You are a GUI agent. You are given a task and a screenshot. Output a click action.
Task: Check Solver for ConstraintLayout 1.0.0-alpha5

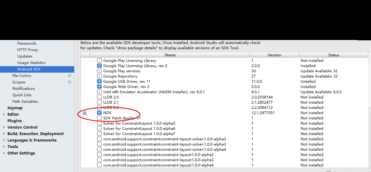point(99,123)
